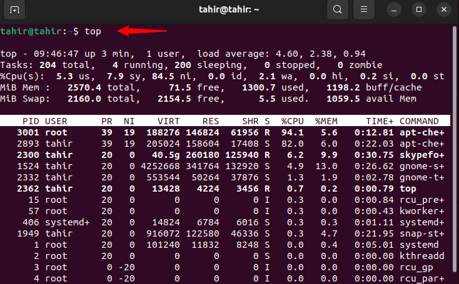Click the 40.5g virtual memory value
The width and height of the screenshot is (459, 284).
tap(166, 155)
